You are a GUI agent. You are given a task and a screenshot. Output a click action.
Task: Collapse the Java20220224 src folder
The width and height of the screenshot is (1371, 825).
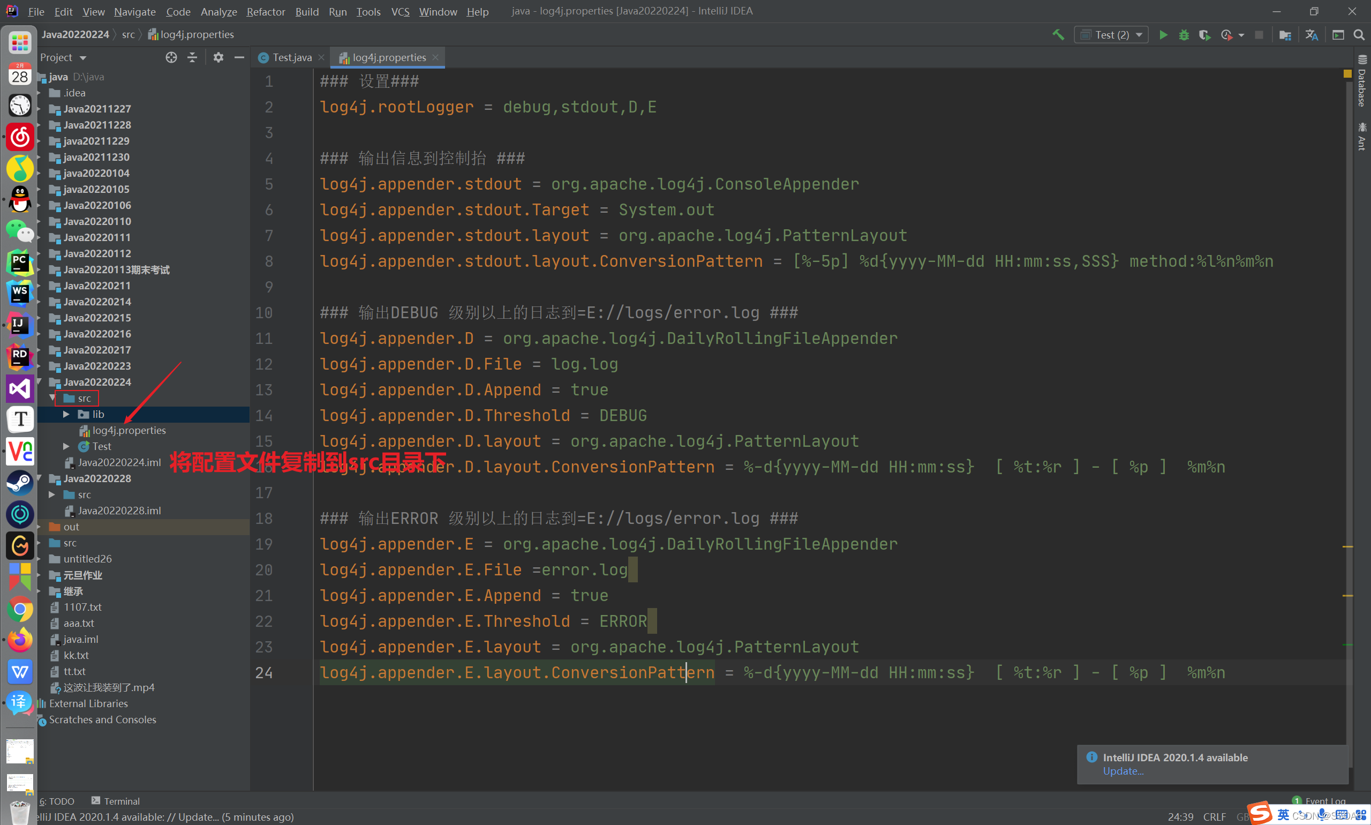(x=52, y=398)
